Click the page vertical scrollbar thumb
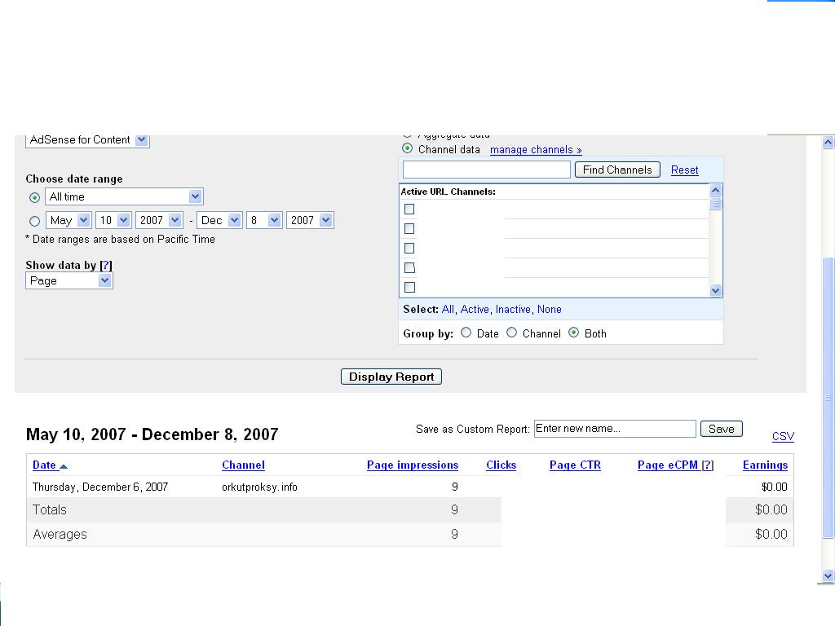The width and height of the screenshot is (835, 626). [x=828, y=397]
